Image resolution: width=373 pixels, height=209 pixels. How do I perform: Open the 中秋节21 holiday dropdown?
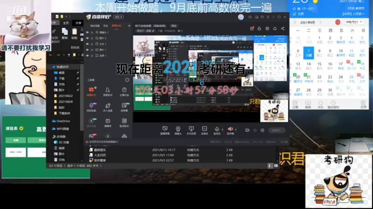354,22
